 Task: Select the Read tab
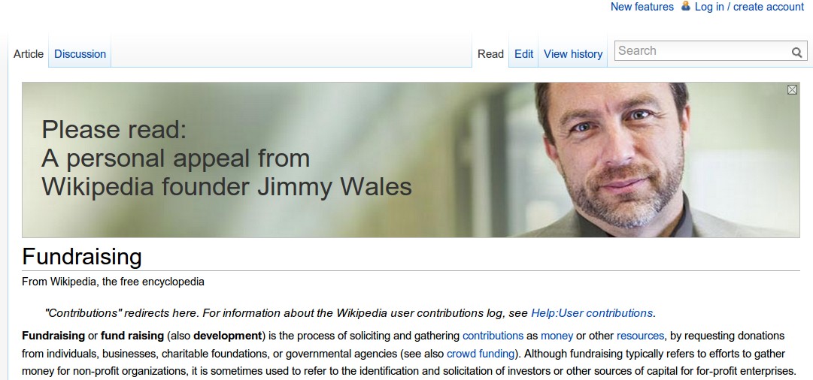490,54
